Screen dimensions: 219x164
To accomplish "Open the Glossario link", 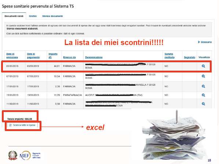I will (x=206, y=42).
